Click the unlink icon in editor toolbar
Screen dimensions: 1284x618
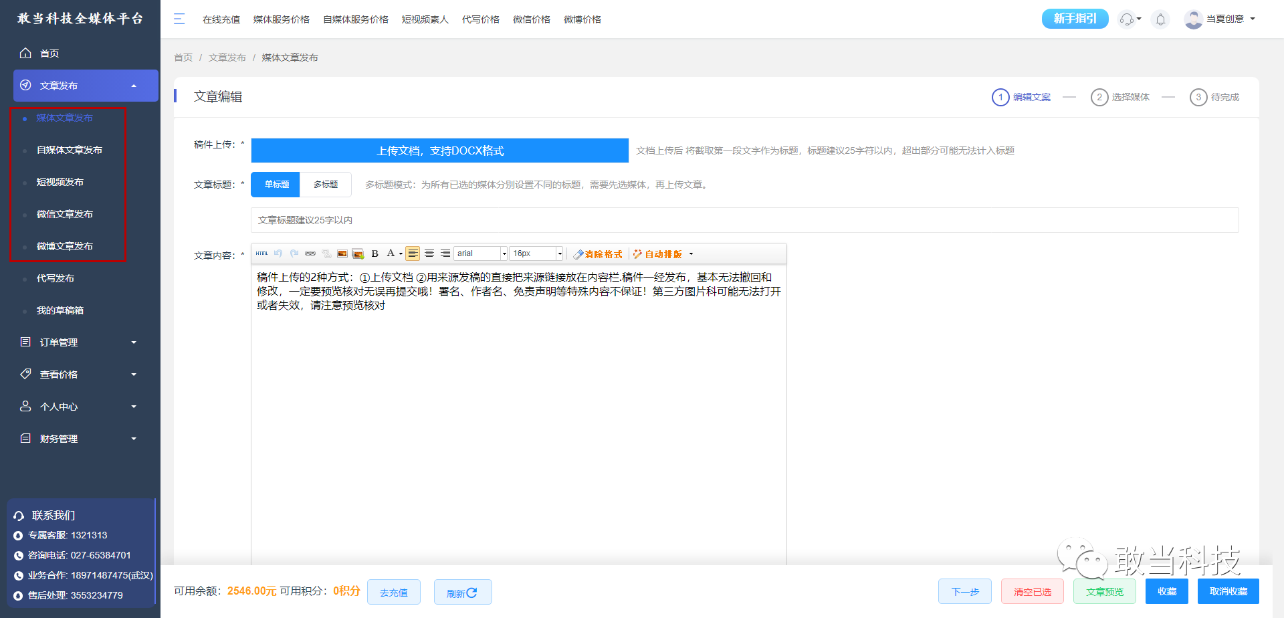pyautogui.click(x=326, y=253)
